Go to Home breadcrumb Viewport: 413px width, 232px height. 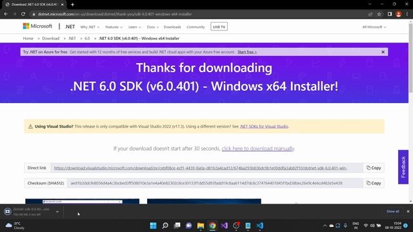(x=28, y=39)
